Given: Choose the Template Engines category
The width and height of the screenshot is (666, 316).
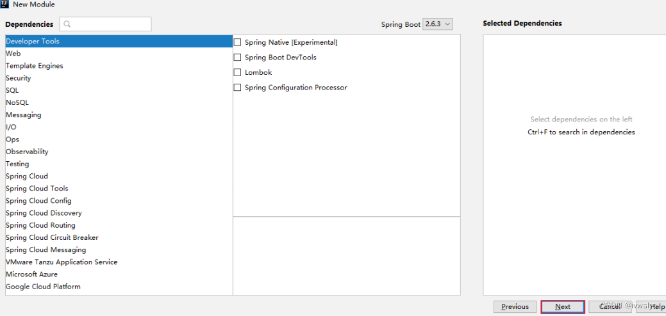Looking at the screenshot, I should click(x=119, y=66).
